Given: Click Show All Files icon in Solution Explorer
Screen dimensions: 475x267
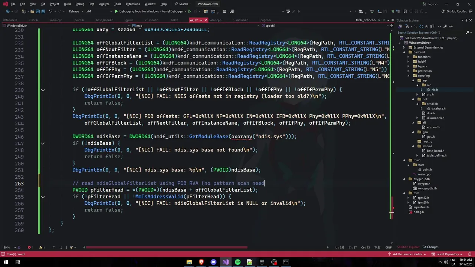Looking at the screenshot, I should [433, 26].
